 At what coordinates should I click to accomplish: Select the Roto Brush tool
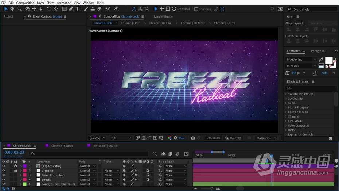pyautogui.click(x=108, y=9)
